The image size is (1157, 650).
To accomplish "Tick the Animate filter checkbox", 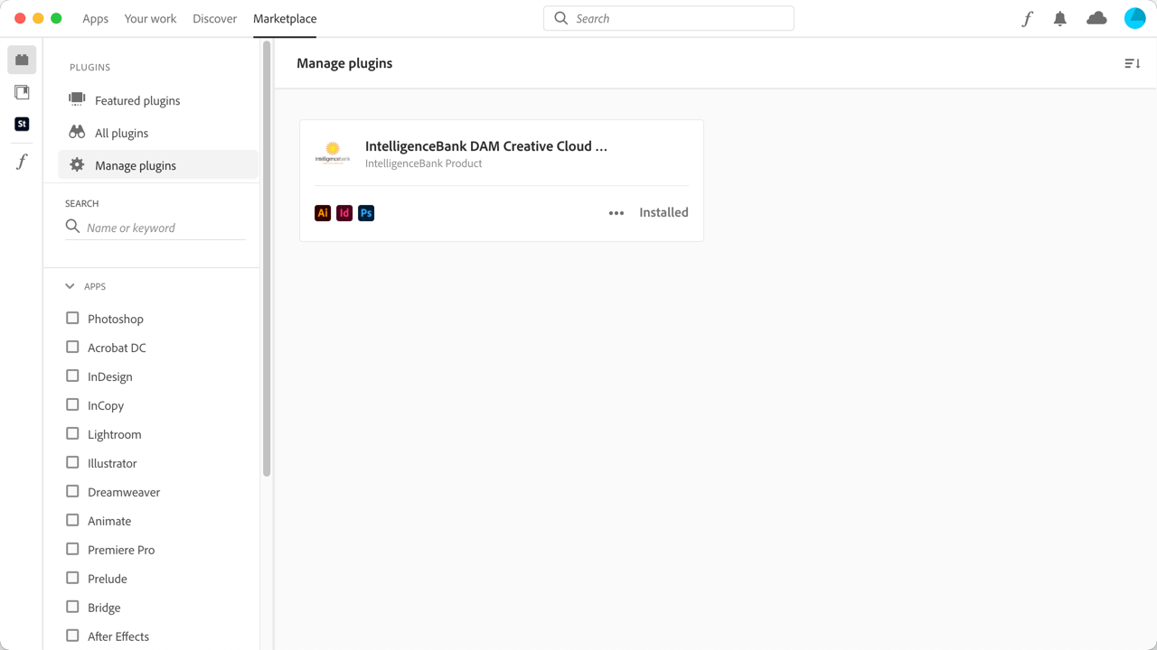I will 72,520.
